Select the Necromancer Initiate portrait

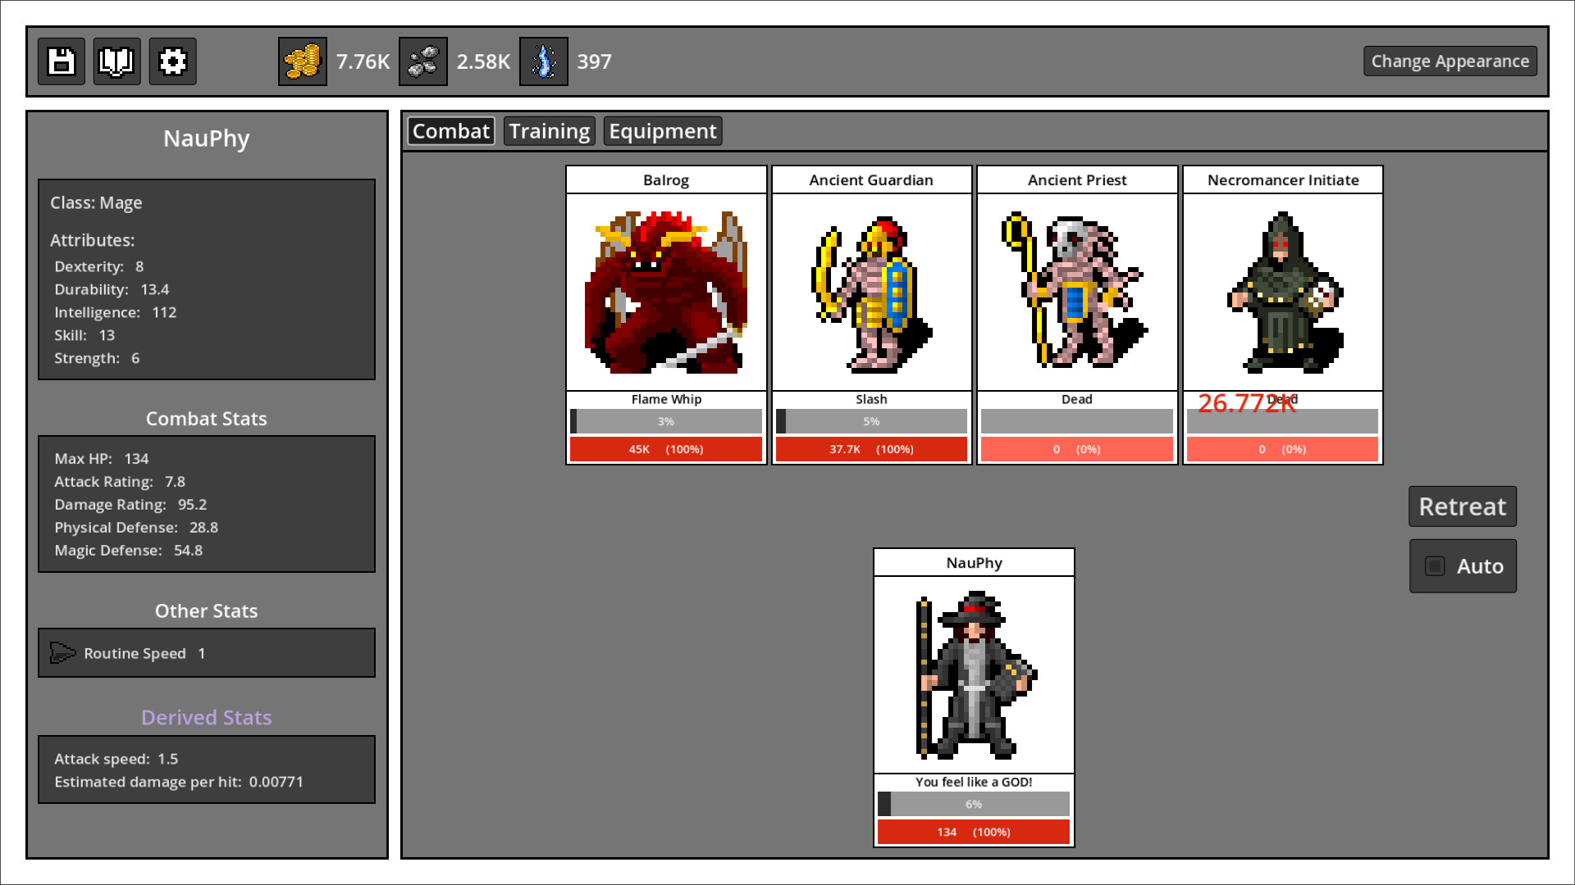pyautogui.click(x=1282, y=291)
